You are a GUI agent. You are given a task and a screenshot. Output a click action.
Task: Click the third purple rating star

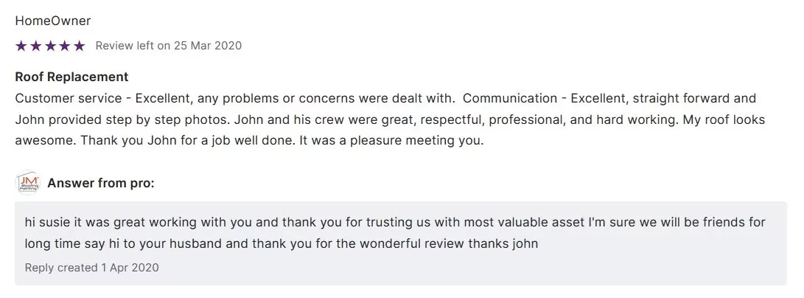pos(50,46)
